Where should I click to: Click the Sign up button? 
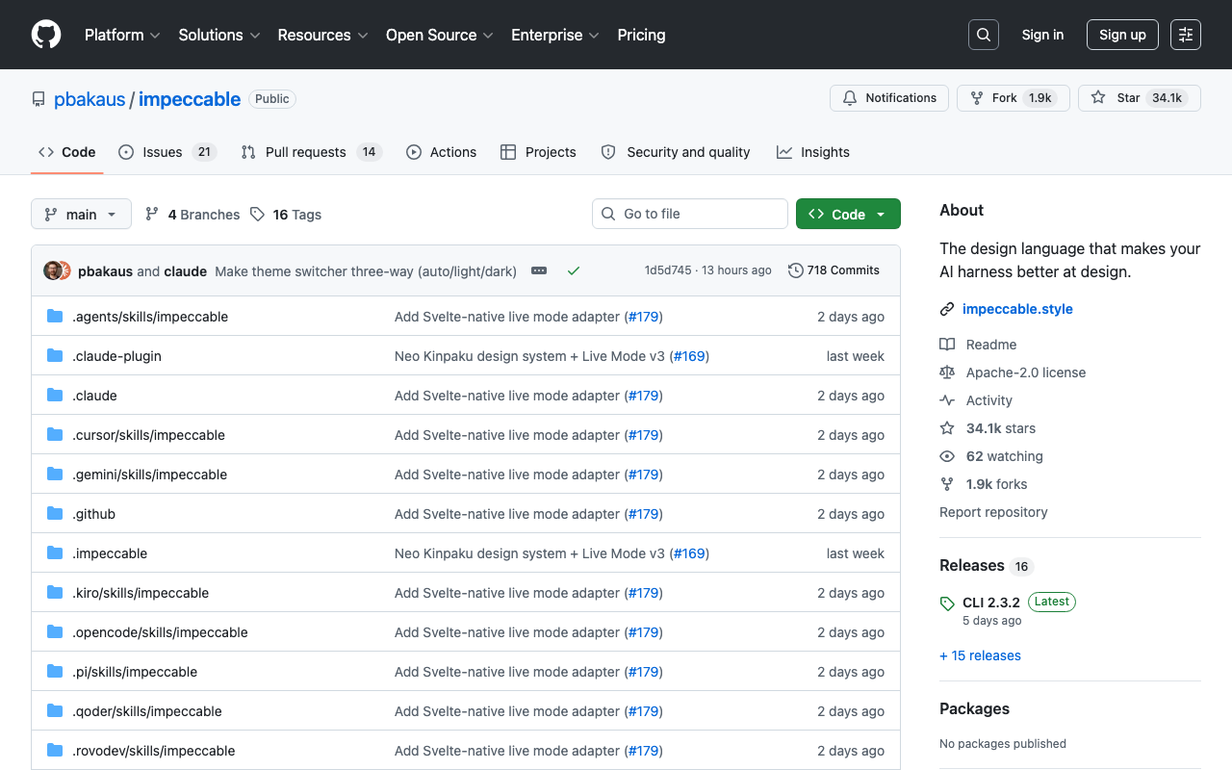[x=1122, y=35]
